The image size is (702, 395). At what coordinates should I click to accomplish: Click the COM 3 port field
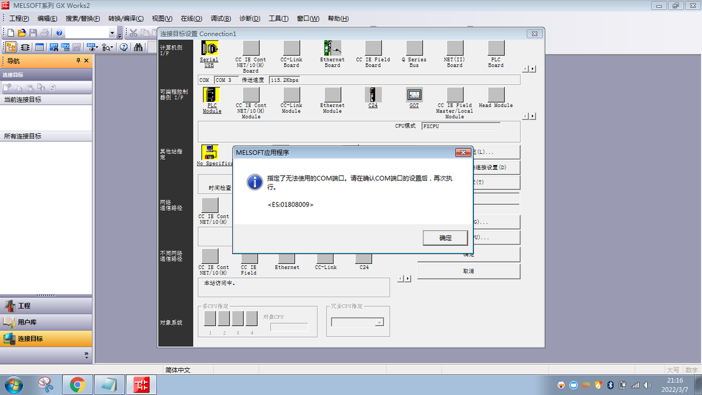pyautogui.click(x=225, y=80)
